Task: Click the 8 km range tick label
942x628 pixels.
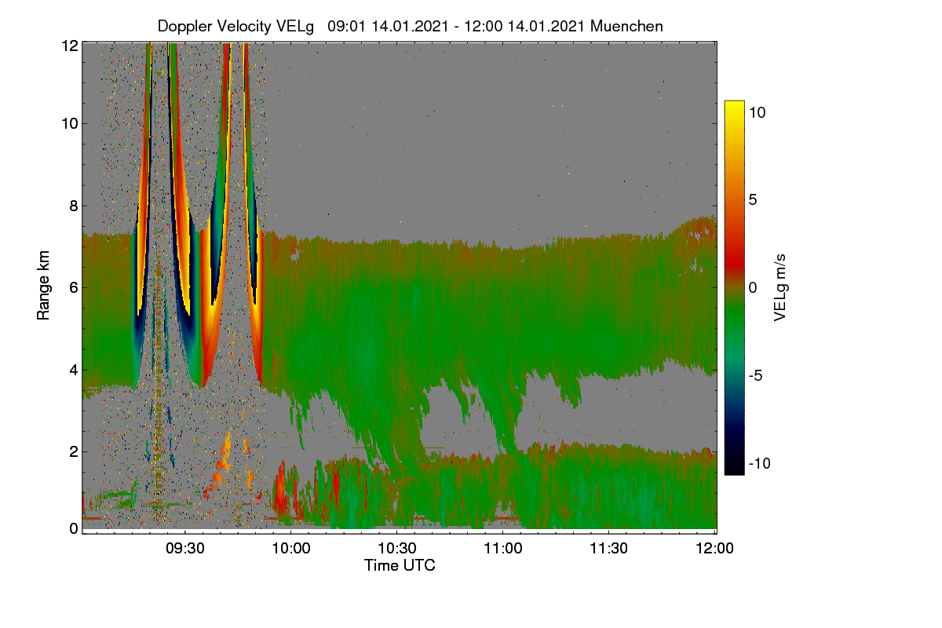Action: click(73, 206)
